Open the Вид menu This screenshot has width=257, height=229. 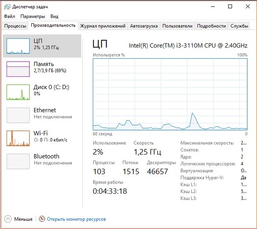coord(54,16)
